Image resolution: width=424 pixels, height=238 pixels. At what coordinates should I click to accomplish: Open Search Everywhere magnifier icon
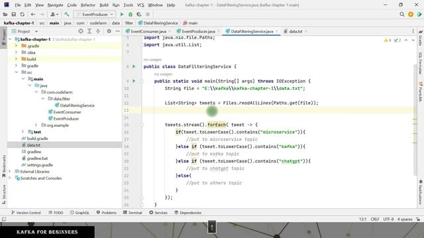[402, 15]
